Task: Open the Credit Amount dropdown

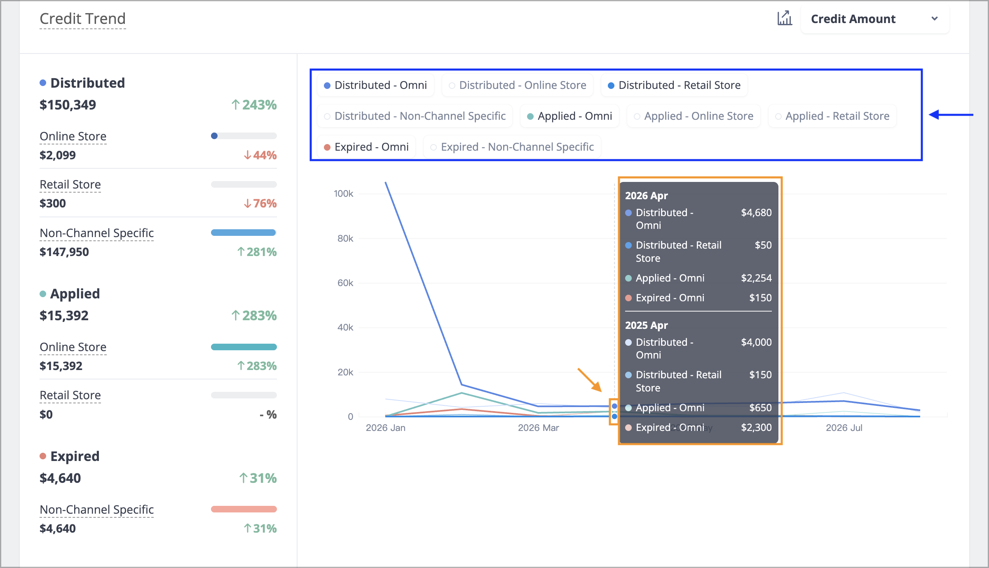Action: (875, 19)
